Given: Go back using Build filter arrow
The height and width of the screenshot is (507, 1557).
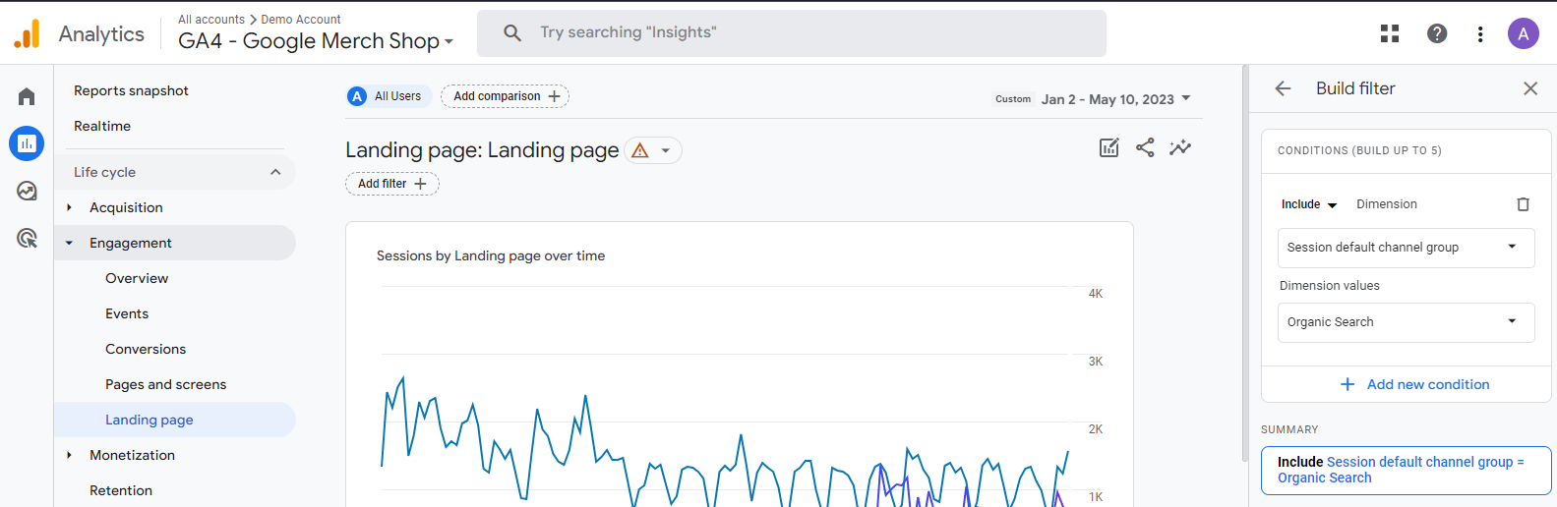Looking at the screenshot, I should click(1283, 88).
